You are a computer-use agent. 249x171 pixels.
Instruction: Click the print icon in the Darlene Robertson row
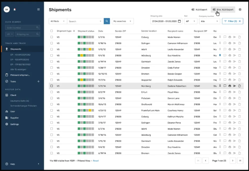coord(230,86)
